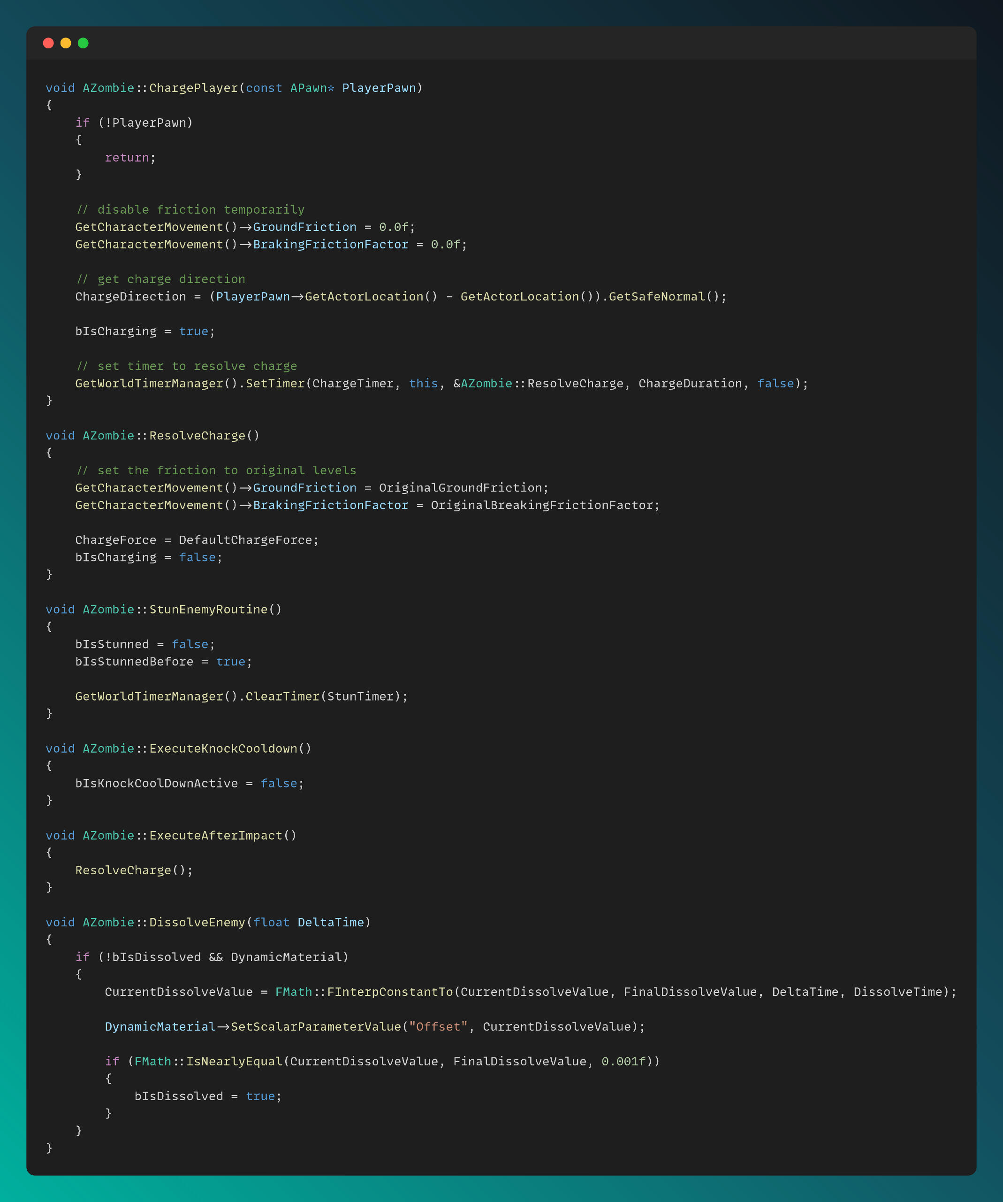The height and width of the screenshot is (1202, 1003).
Task: Click DefaultChargeForce identifier
Action: tap(245, 540)
